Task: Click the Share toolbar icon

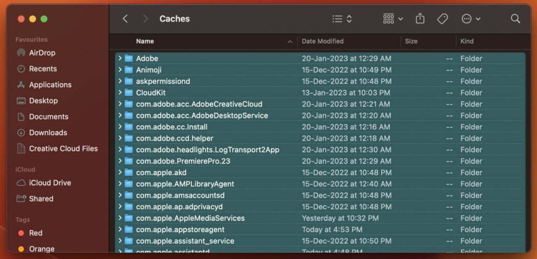Action: coord(420,18)
